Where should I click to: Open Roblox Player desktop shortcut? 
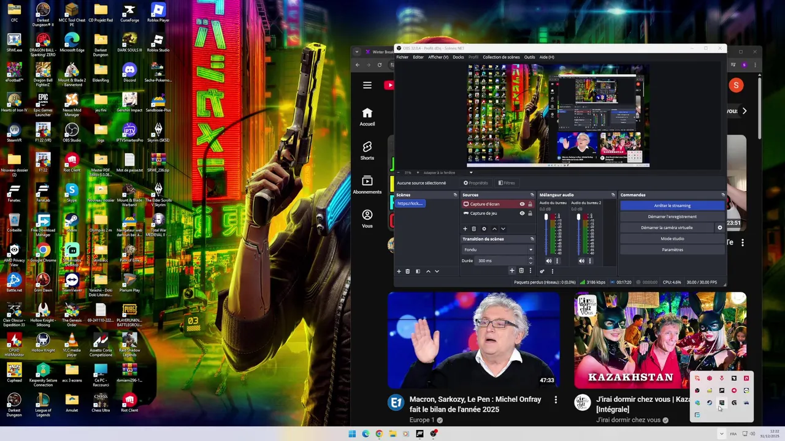pyautogui.click(x=158, y=13)
